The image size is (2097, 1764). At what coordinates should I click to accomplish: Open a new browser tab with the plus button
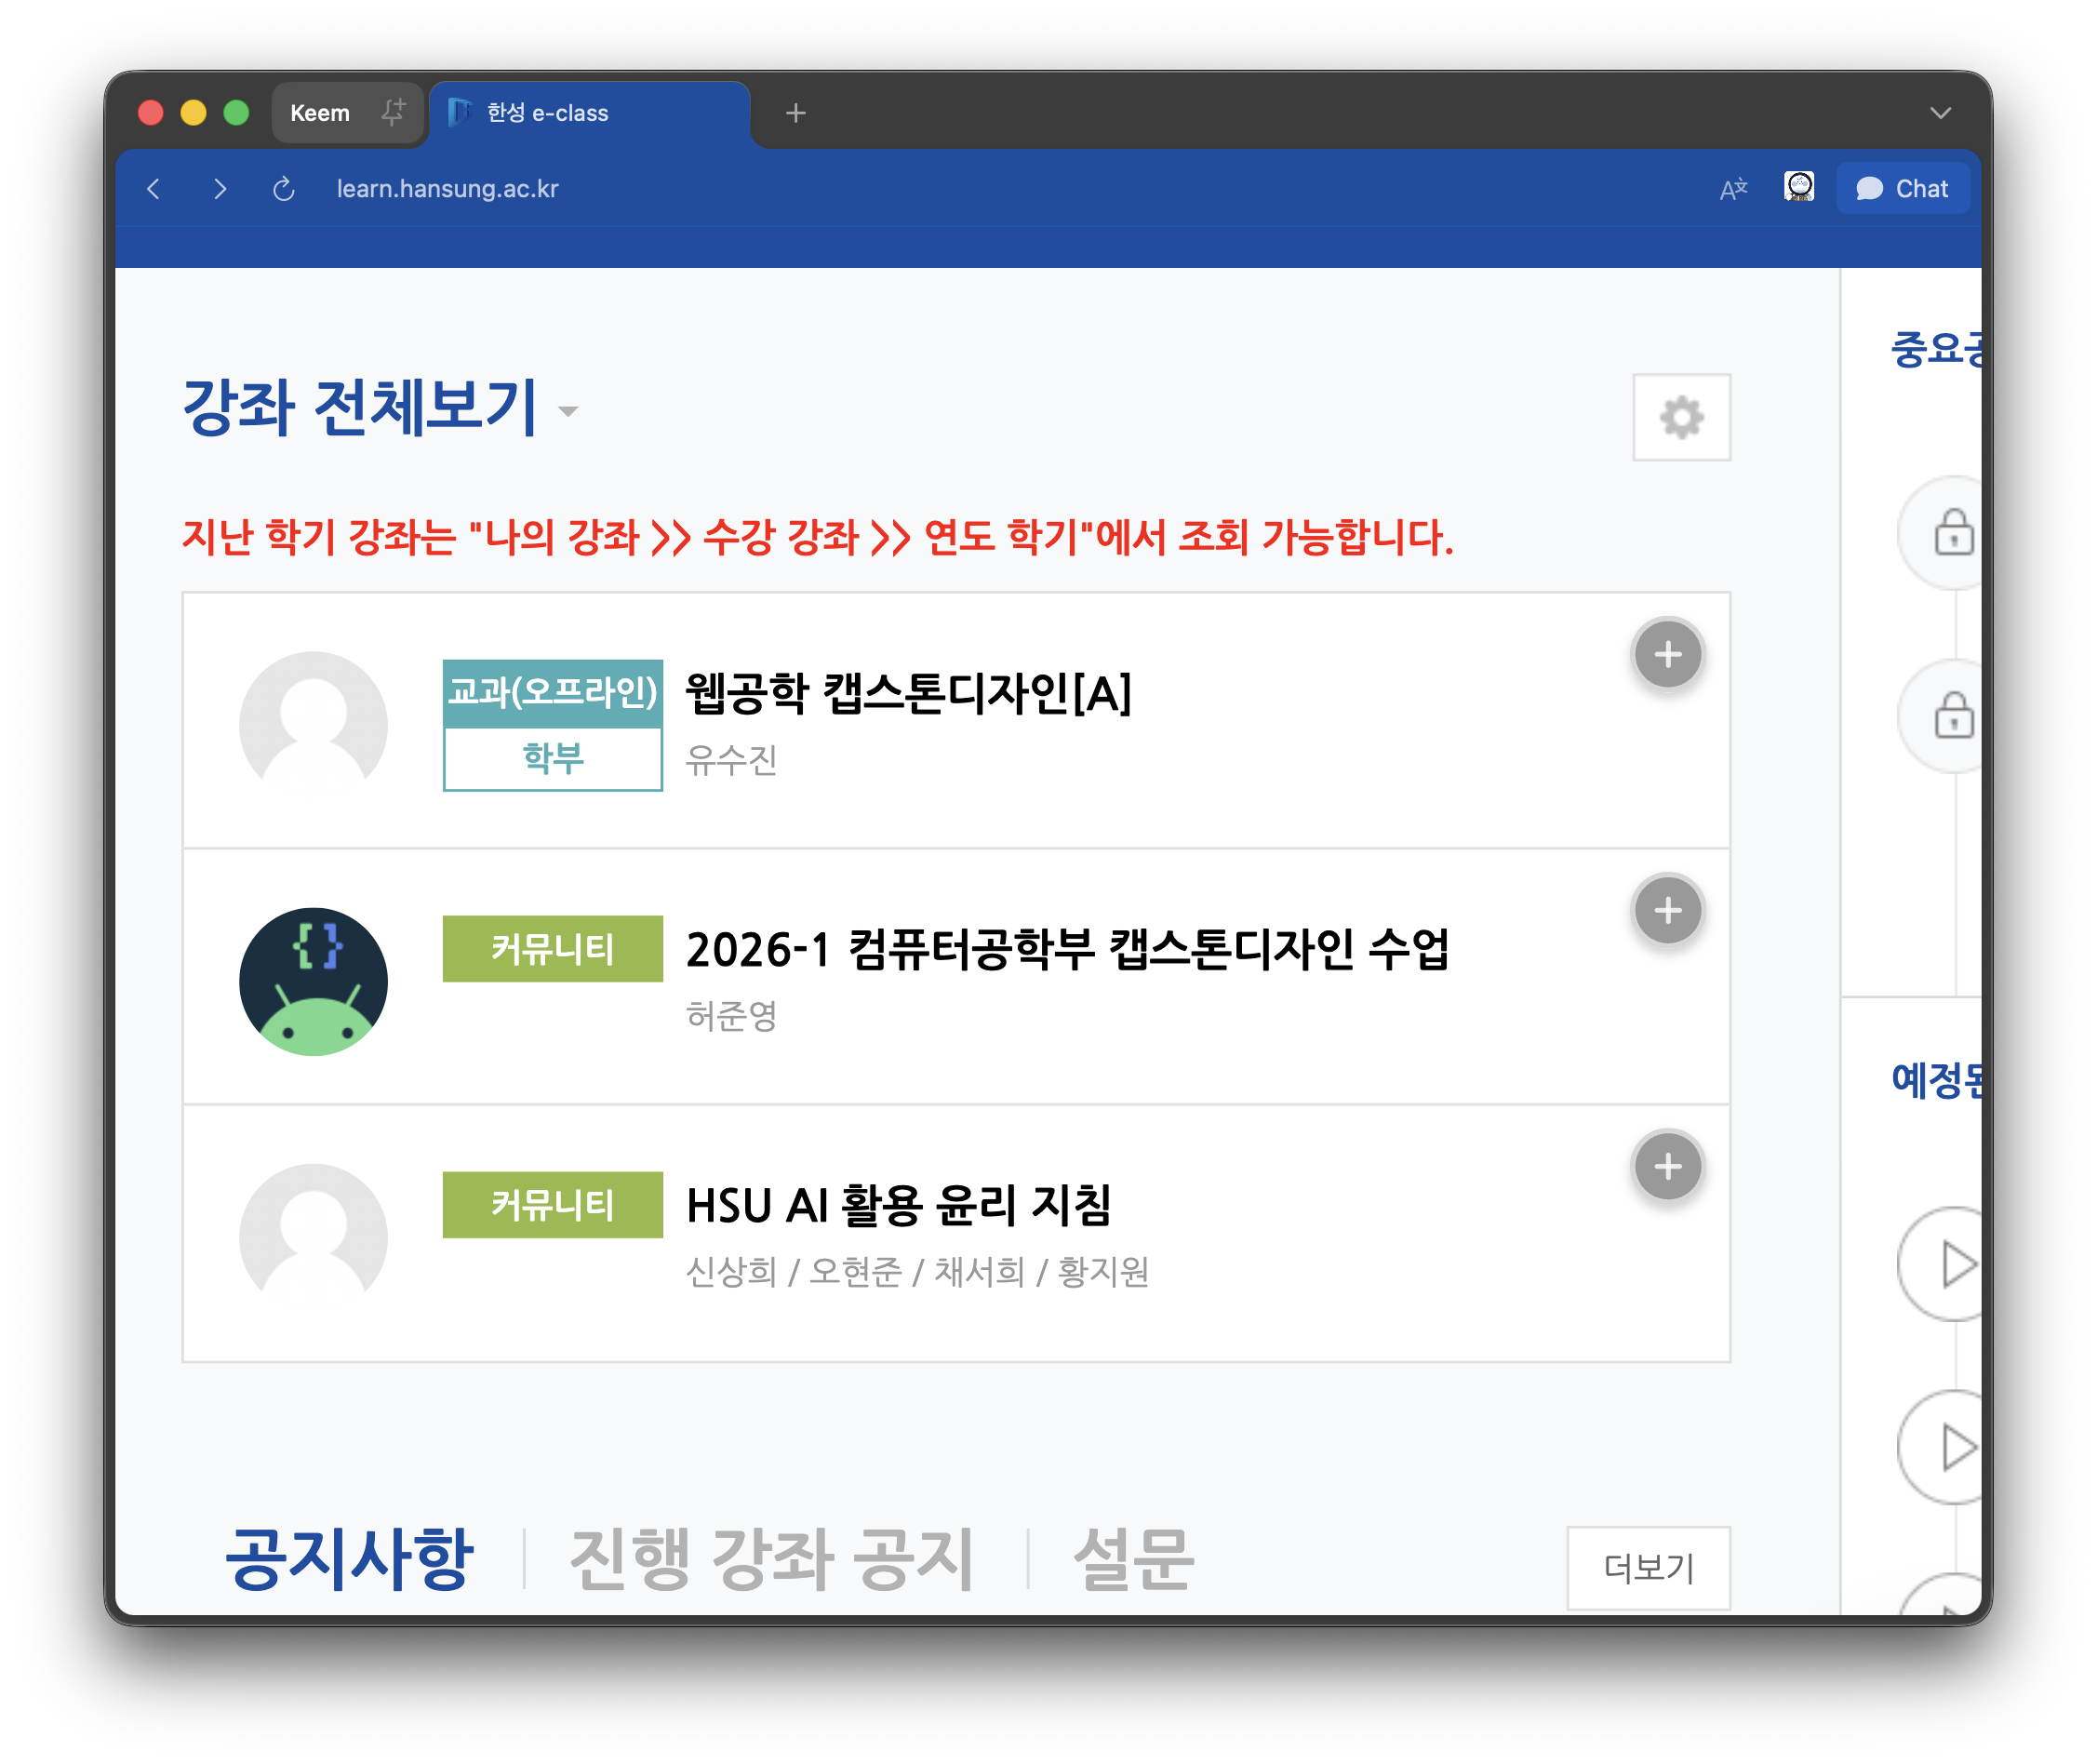(x=795, y=112)
